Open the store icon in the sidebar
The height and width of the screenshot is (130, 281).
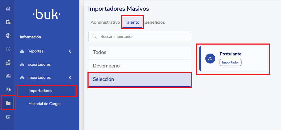tap(8, 117)
